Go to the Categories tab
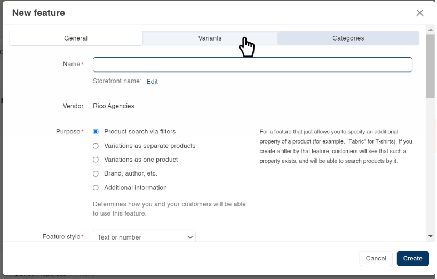 click(348, 38)
